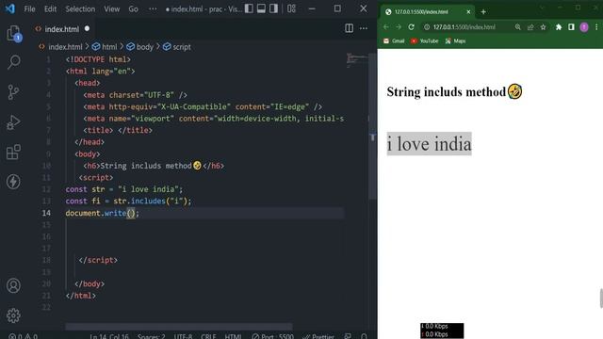This screenshot has width=603, height=339.
Task: Open the Manage gear icon
Action: (13, 315)
